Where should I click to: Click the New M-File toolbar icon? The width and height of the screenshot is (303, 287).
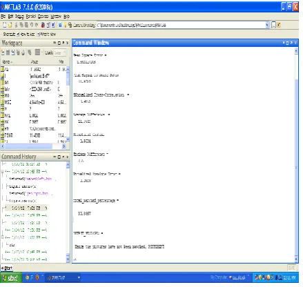(4, 25)
